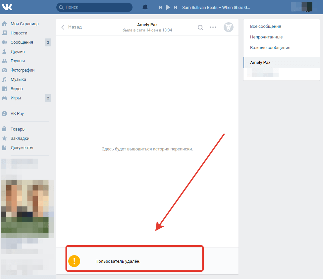Click the people icon beside Группы
The height and width of the screenshot is (279, 323).
pyautogui.click(x=4, y=61)
